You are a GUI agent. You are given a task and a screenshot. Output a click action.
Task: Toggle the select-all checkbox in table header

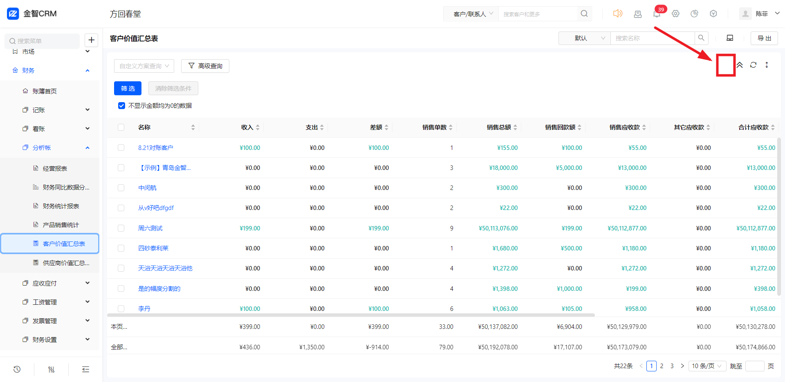pyautogui.click(x=121, y=127)
